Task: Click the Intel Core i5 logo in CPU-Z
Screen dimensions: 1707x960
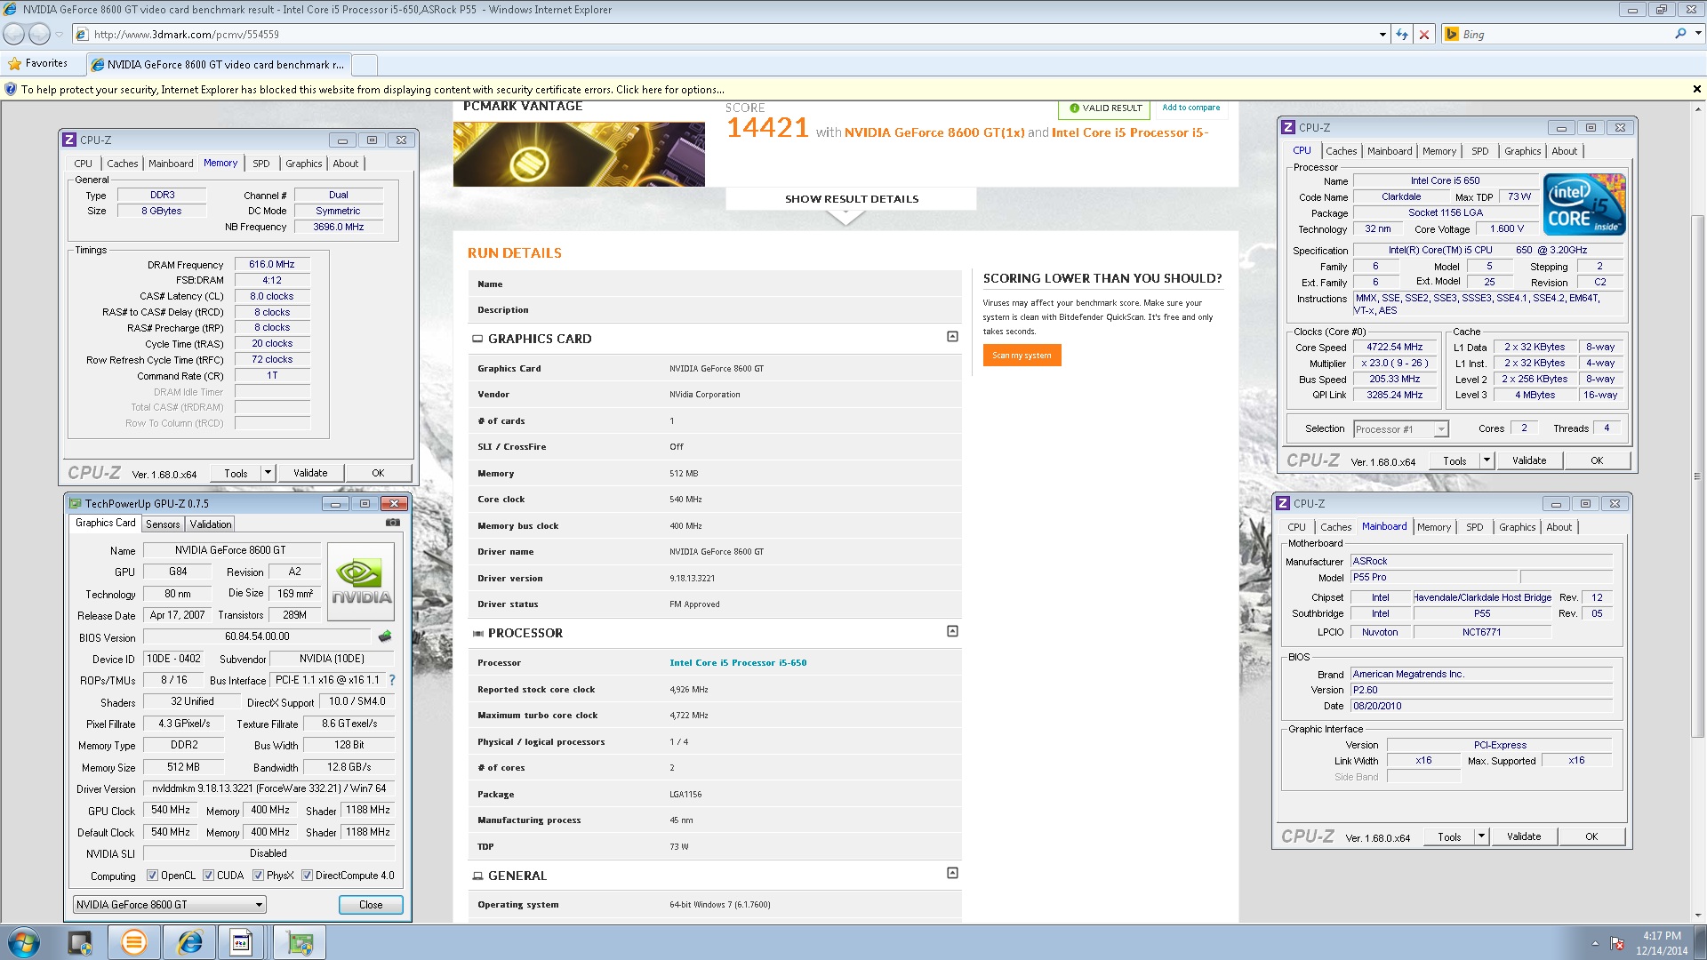Action: (1585, 204)
